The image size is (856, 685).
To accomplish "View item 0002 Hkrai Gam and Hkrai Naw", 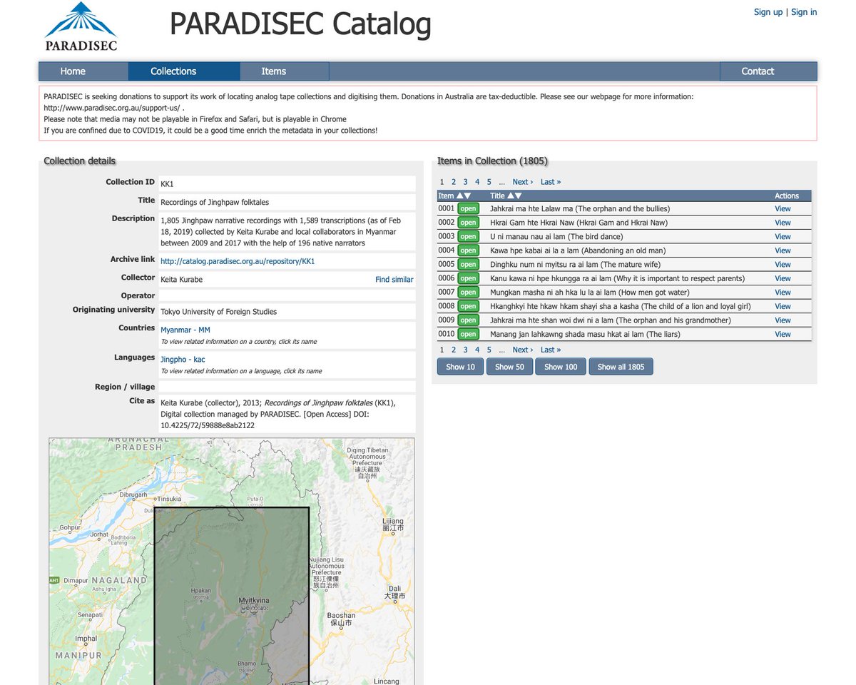I will (783, 223).
